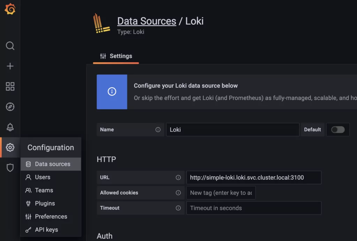
Task: Click the info icon beside Timeout label
Action: tap(178, 208)
